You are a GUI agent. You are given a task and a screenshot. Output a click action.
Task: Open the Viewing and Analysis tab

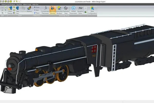8,5
